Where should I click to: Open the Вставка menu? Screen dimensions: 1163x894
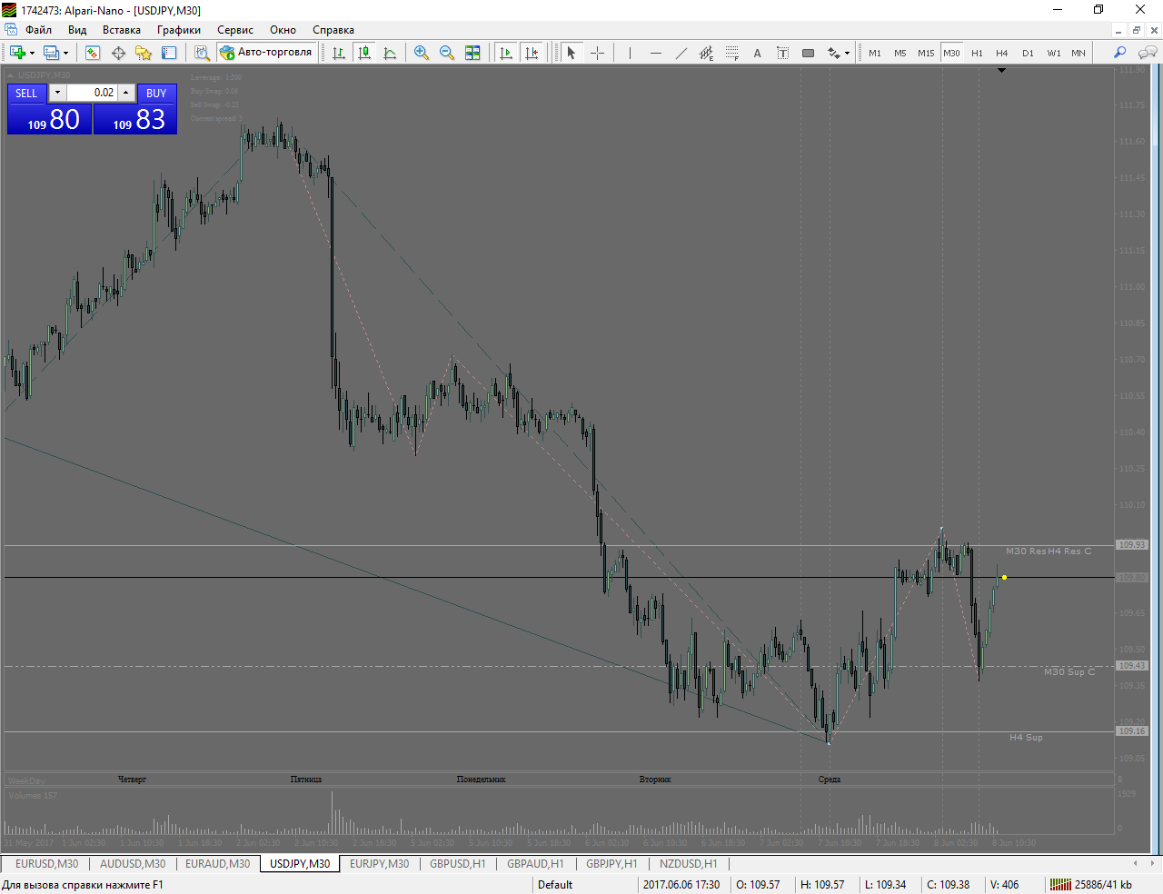tap(122, 30)
